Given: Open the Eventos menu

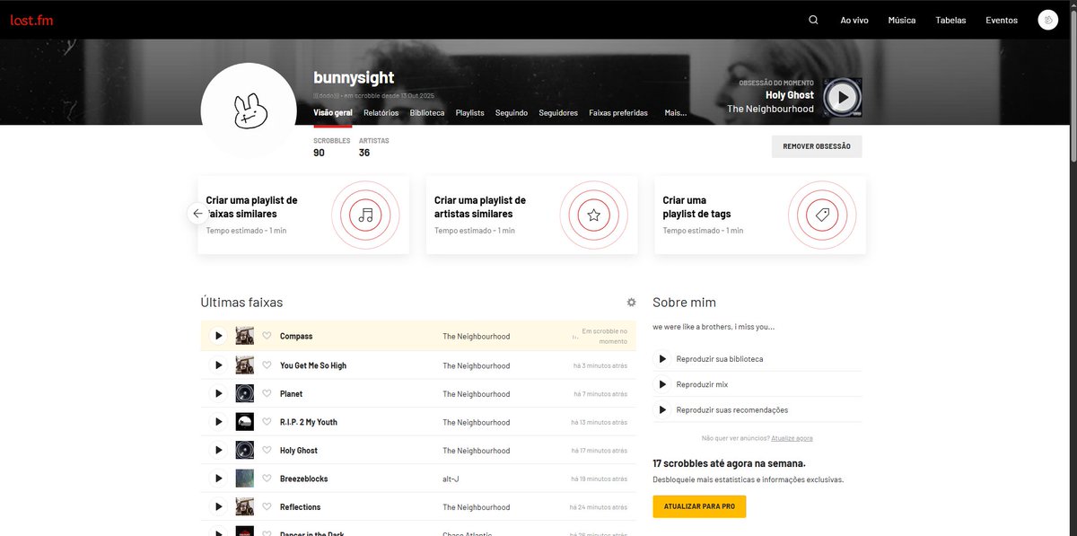Looking at the screenshot, I should [x=1002, y=20].
